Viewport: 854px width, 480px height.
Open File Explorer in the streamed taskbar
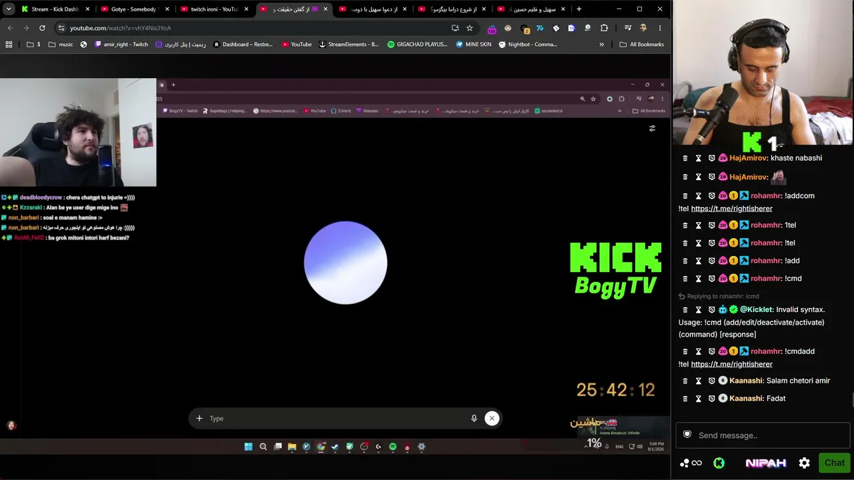(x=292, y=447)
